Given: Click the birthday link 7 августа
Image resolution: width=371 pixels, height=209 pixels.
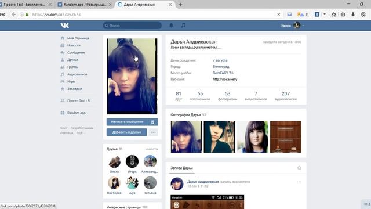Looking at the screenshot, I should pos(220,60).
